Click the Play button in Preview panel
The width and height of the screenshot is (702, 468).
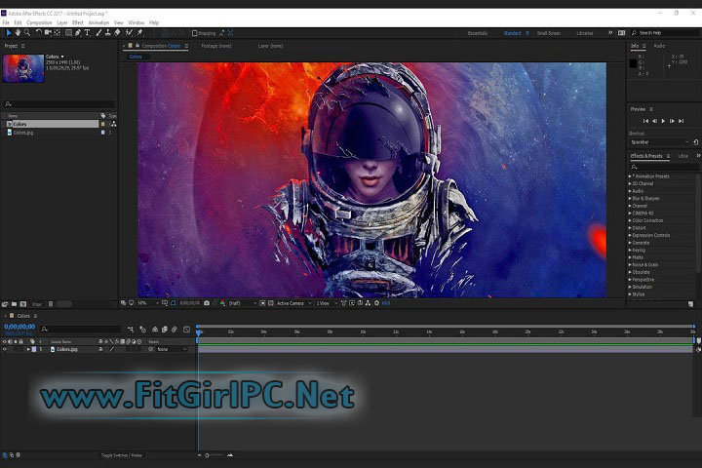[x=663, y=120]
